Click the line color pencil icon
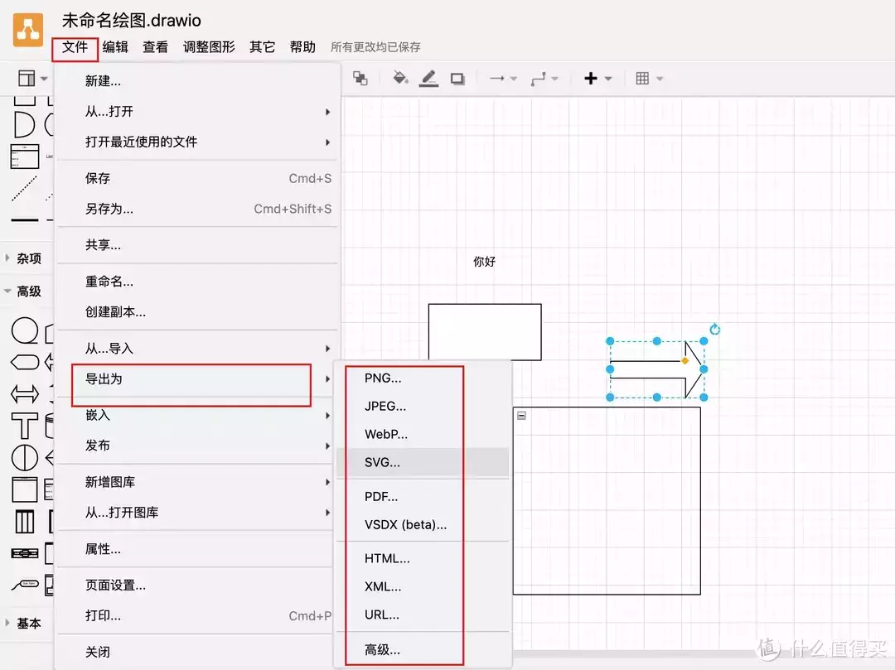Viewport: 895px width, 670px height. click(x=428, y=79)
